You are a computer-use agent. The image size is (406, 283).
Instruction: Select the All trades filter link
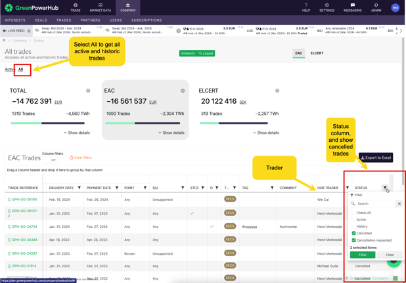(x=21, y=70)
